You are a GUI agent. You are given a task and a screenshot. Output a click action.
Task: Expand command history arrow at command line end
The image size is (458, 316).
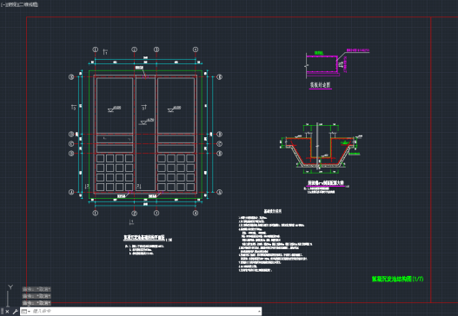[259, 312]
